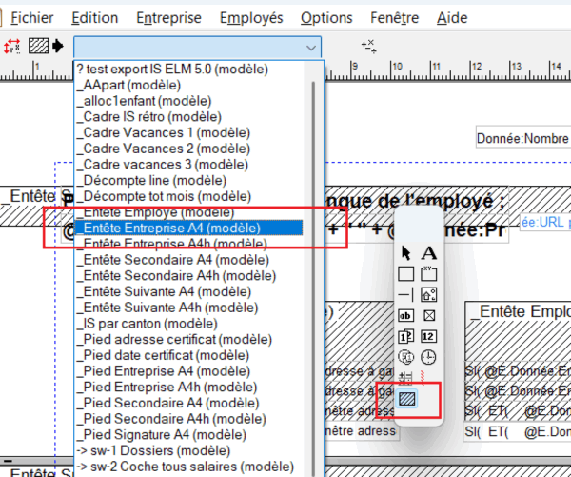Select the text 'A' tool
The height and width of the screenshot is (477, 571).
(428, 253)
